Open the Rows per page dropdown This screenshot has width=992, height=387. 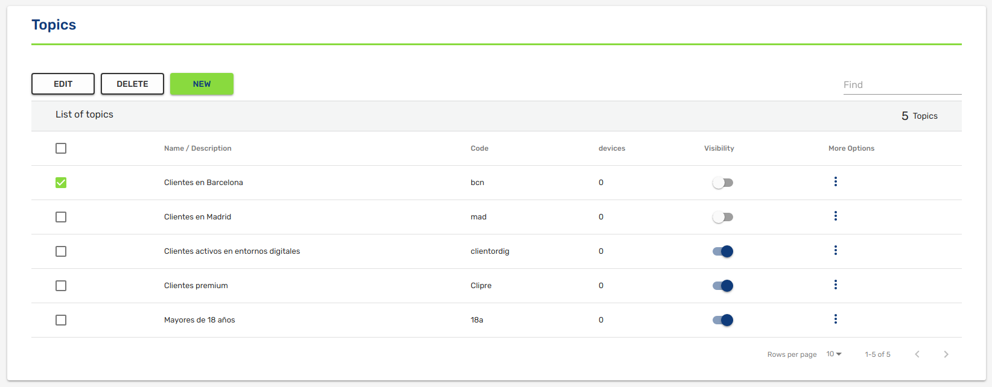tap(834, 354)
